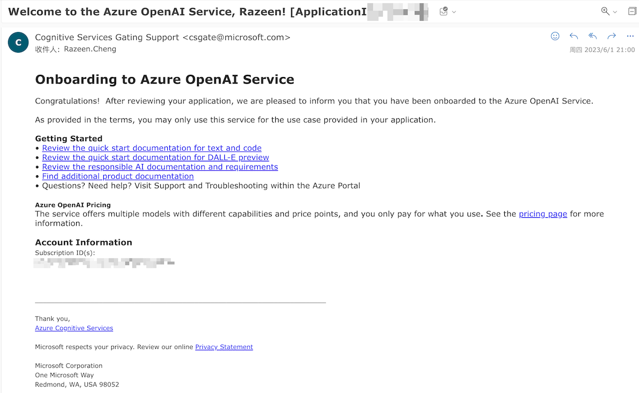Image resolution: width=639 pixels, height=393 pixels.
Task: Open the Azure Cognitive Services link
Action: [x=74, y=328]
